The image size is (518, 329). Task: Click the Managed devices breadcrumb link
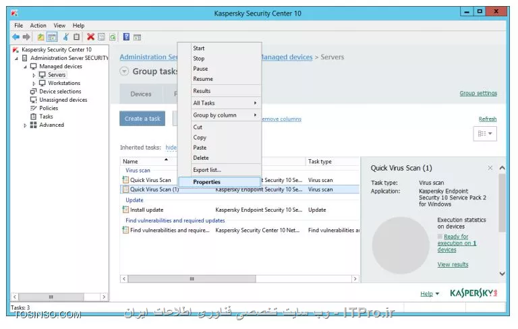click(287, 57)
